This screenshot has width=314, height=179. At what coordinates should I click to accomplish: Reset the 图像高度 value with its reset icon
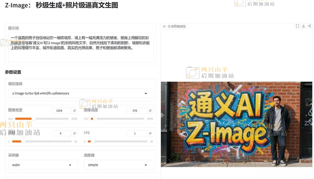(x=150, y=111)
